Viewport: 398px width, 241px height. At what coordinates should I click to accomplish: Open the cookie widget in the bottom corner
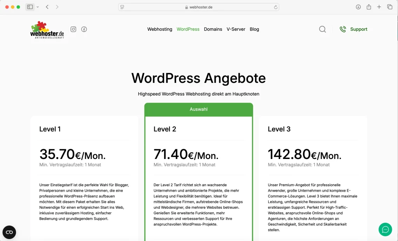pyautogui.click(x=9, y=232)
